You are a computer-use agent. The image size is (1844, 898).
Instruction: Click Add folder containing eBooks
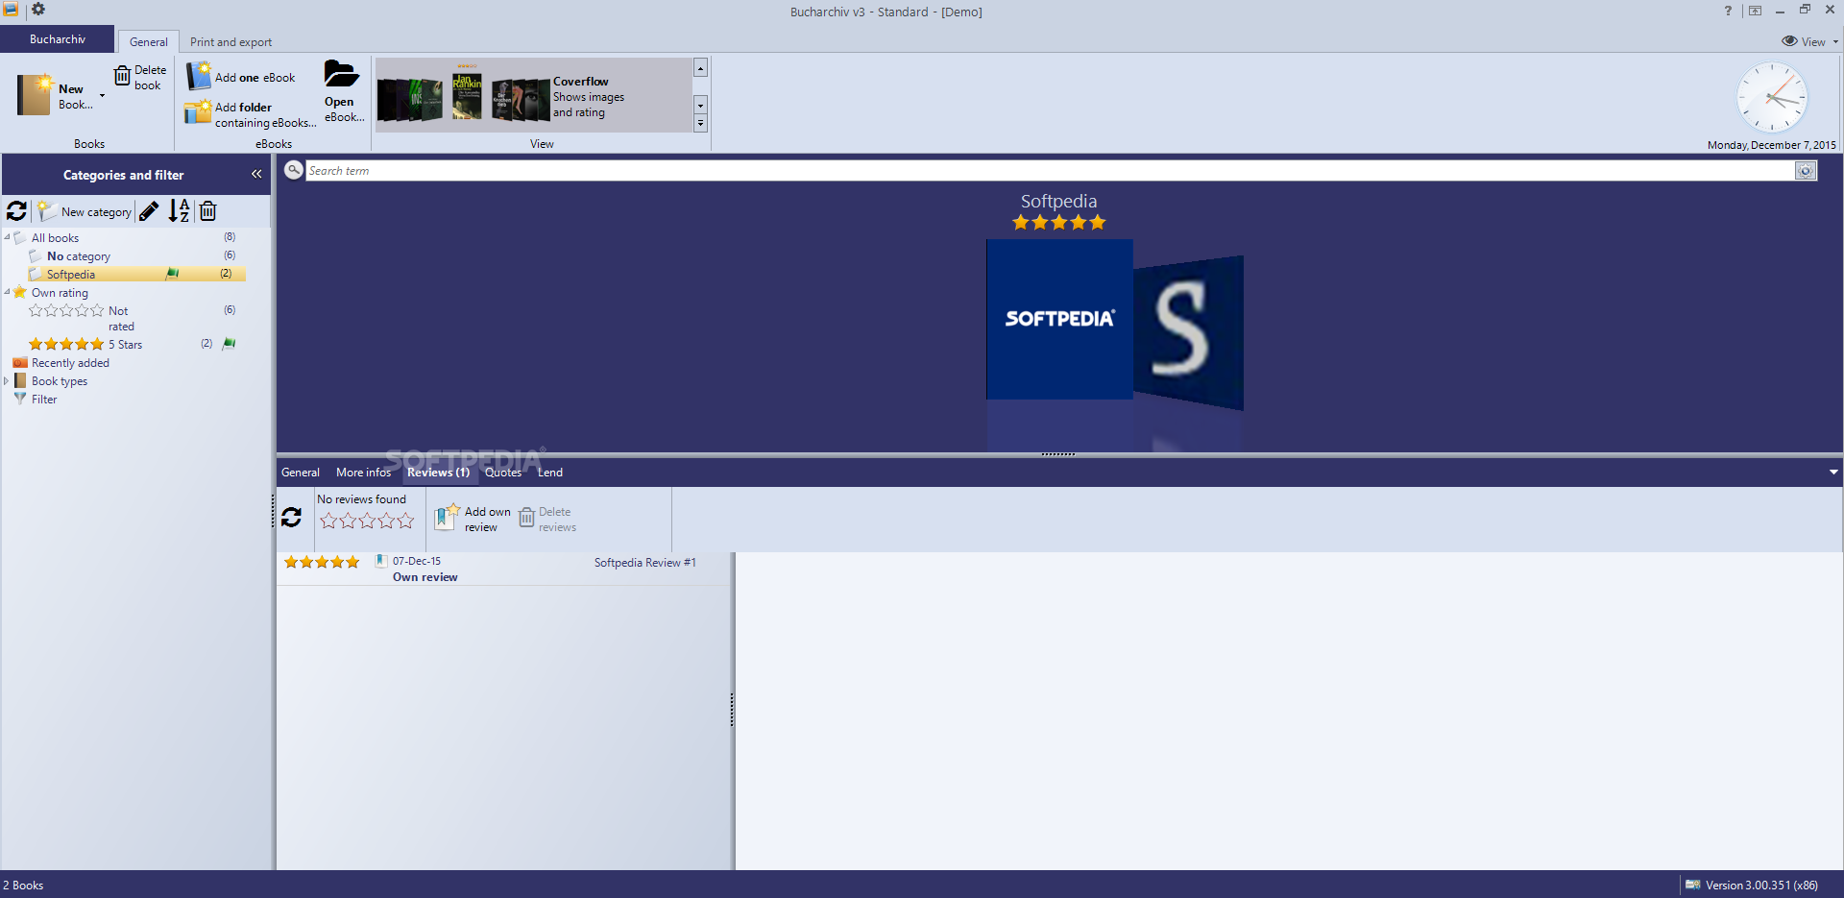[x=251, y=114]
